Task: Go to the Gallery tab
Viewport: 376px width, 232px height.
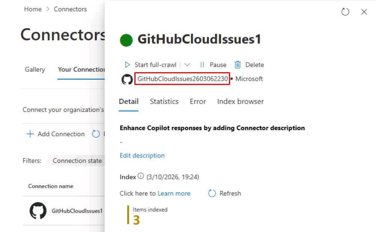Action: [x=35, y=69]
